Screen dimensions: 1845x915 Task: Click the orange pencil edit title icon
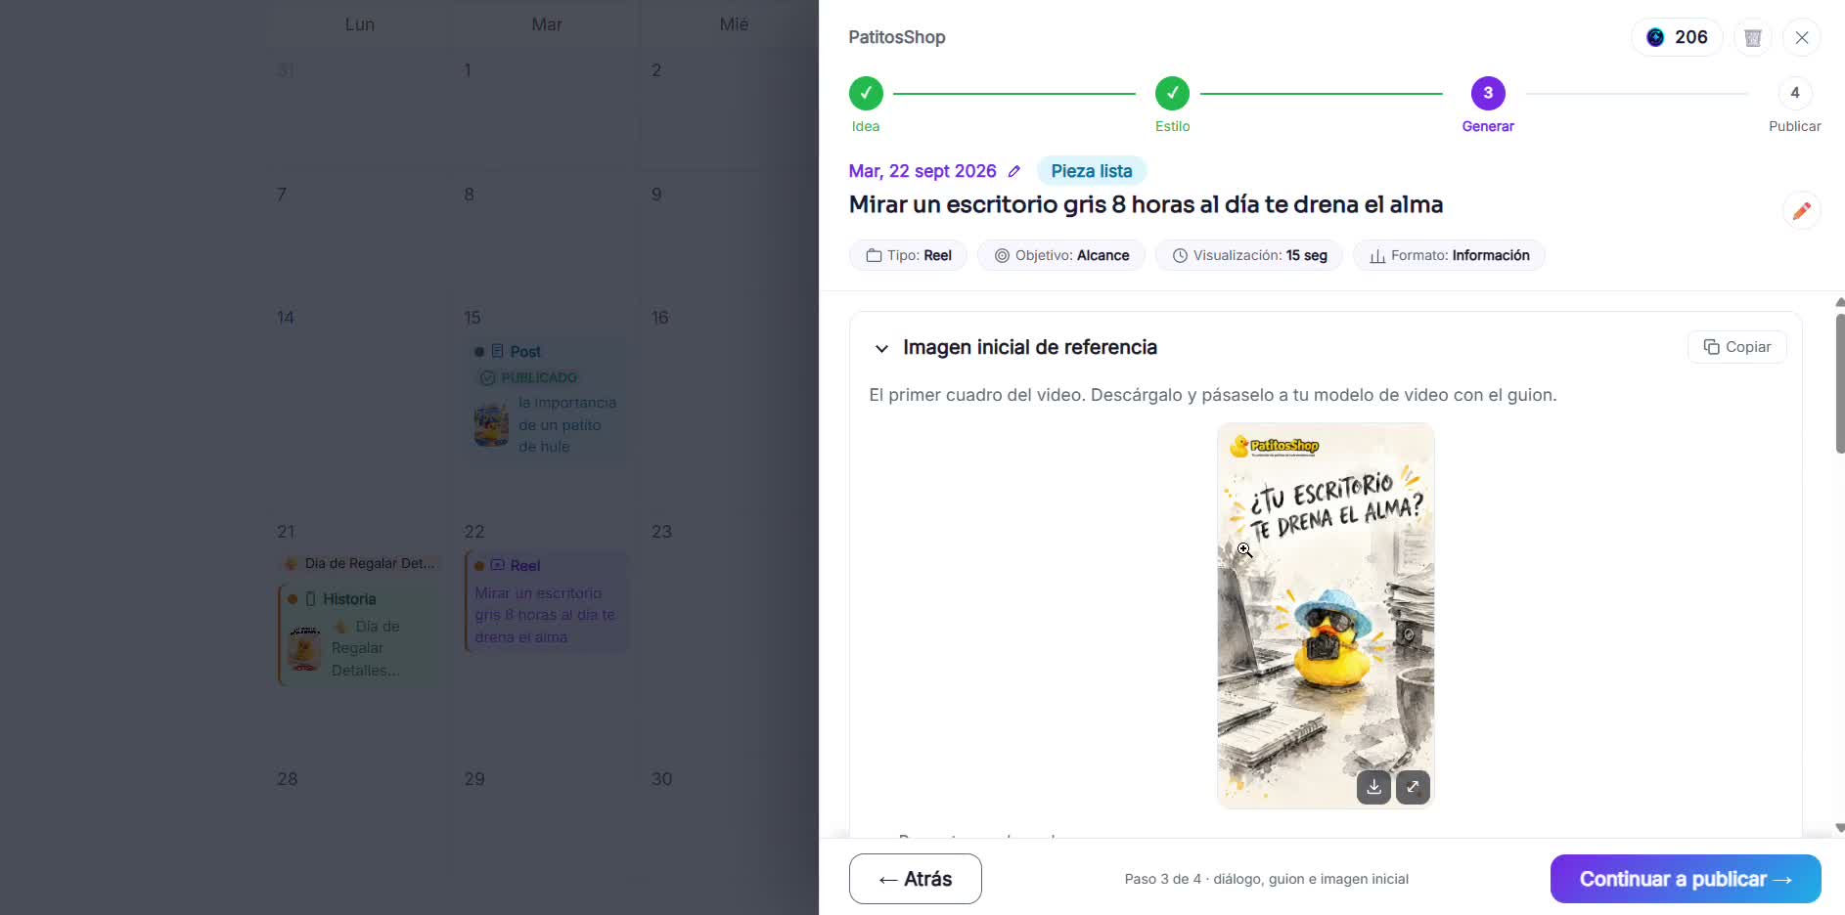coord(1802,210)
